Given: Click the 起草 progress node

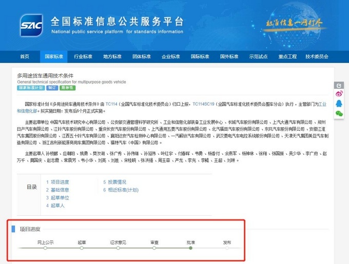Looking at the screenshot, I should (82, 248).
